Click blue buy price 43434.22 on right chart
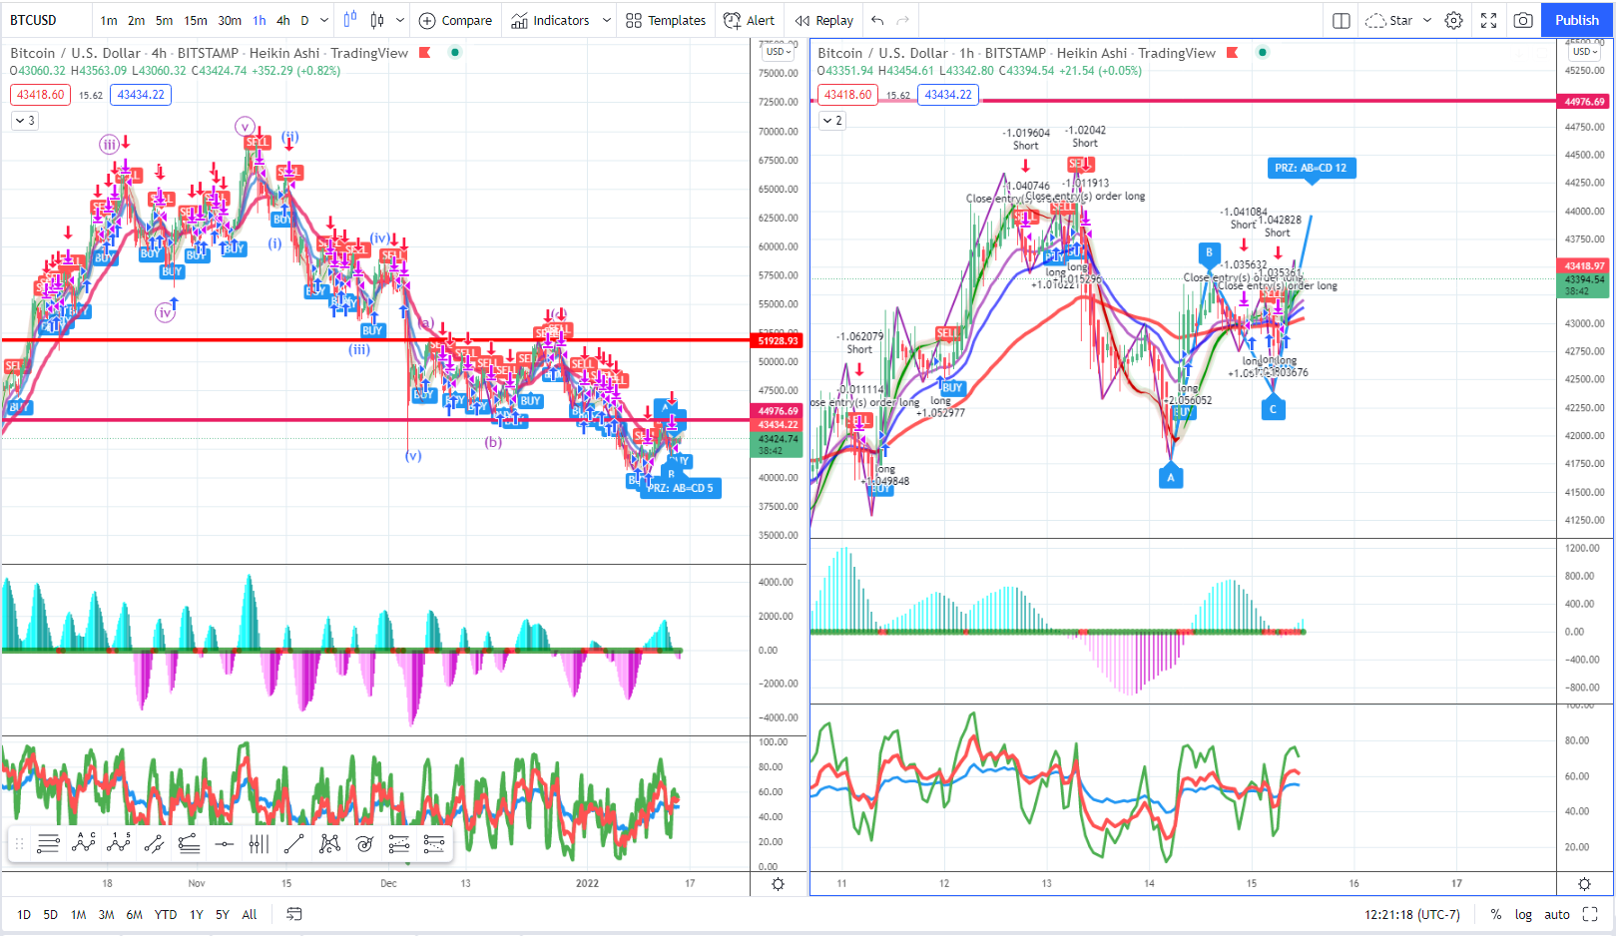Screen dimensions: 1616x936 click(948, 95)
